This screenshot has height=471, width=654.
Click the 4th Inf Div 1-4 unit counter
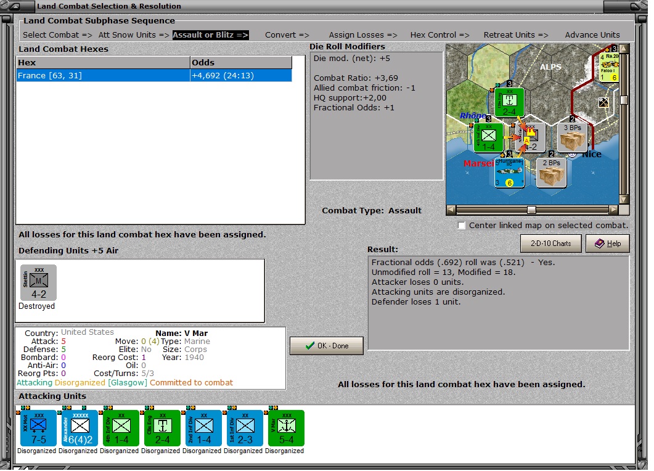[121, 428]
